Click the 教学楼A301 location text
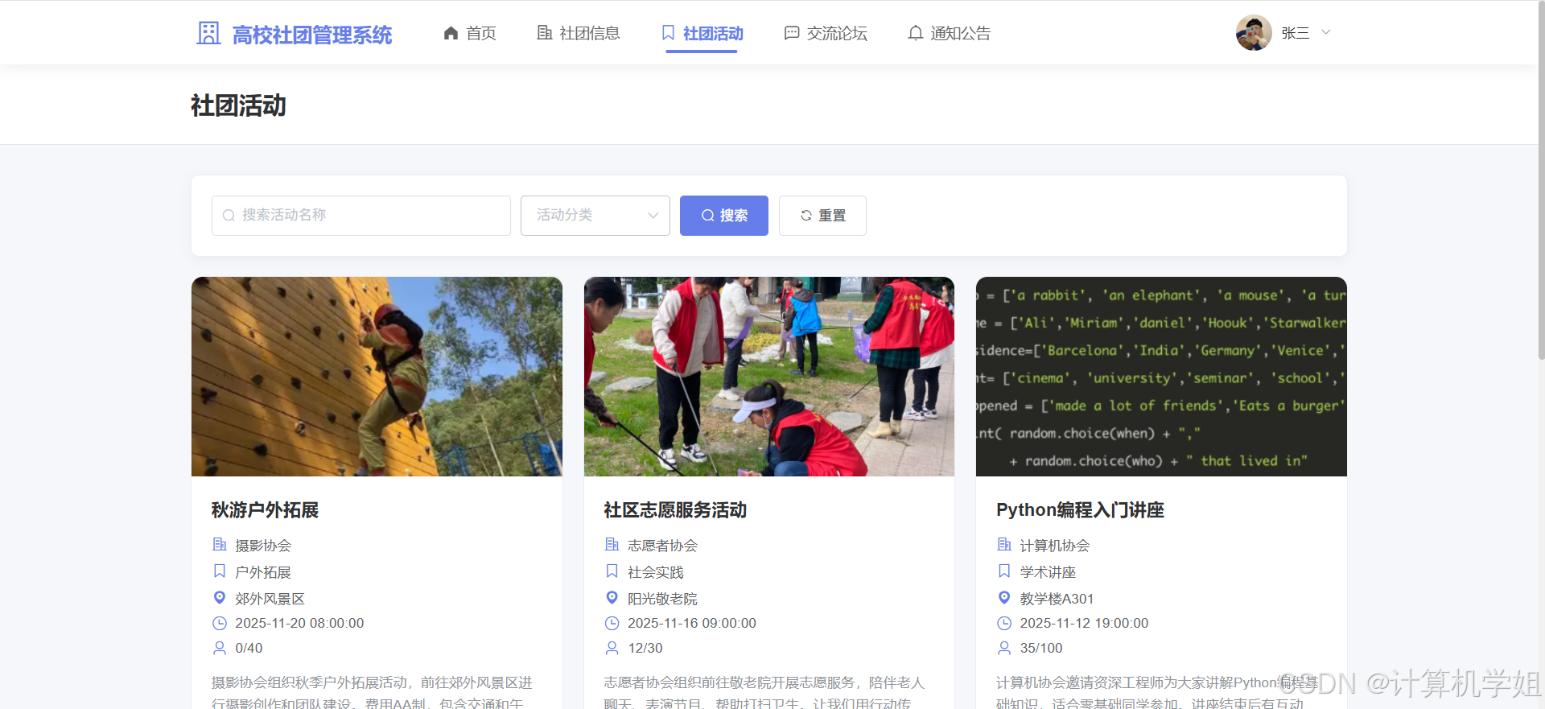 click(1057, 599)
